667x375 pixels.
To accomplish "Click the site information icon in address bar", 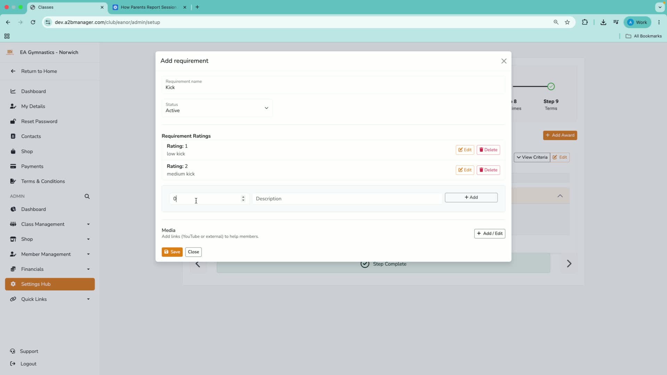I will (x=48, y=22).
